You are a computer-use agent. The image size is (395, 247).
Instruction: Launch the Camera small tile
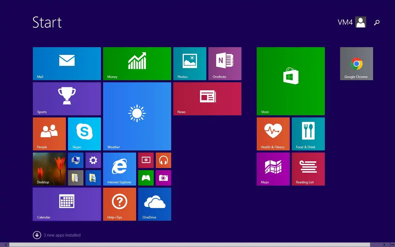pos(163,178)
